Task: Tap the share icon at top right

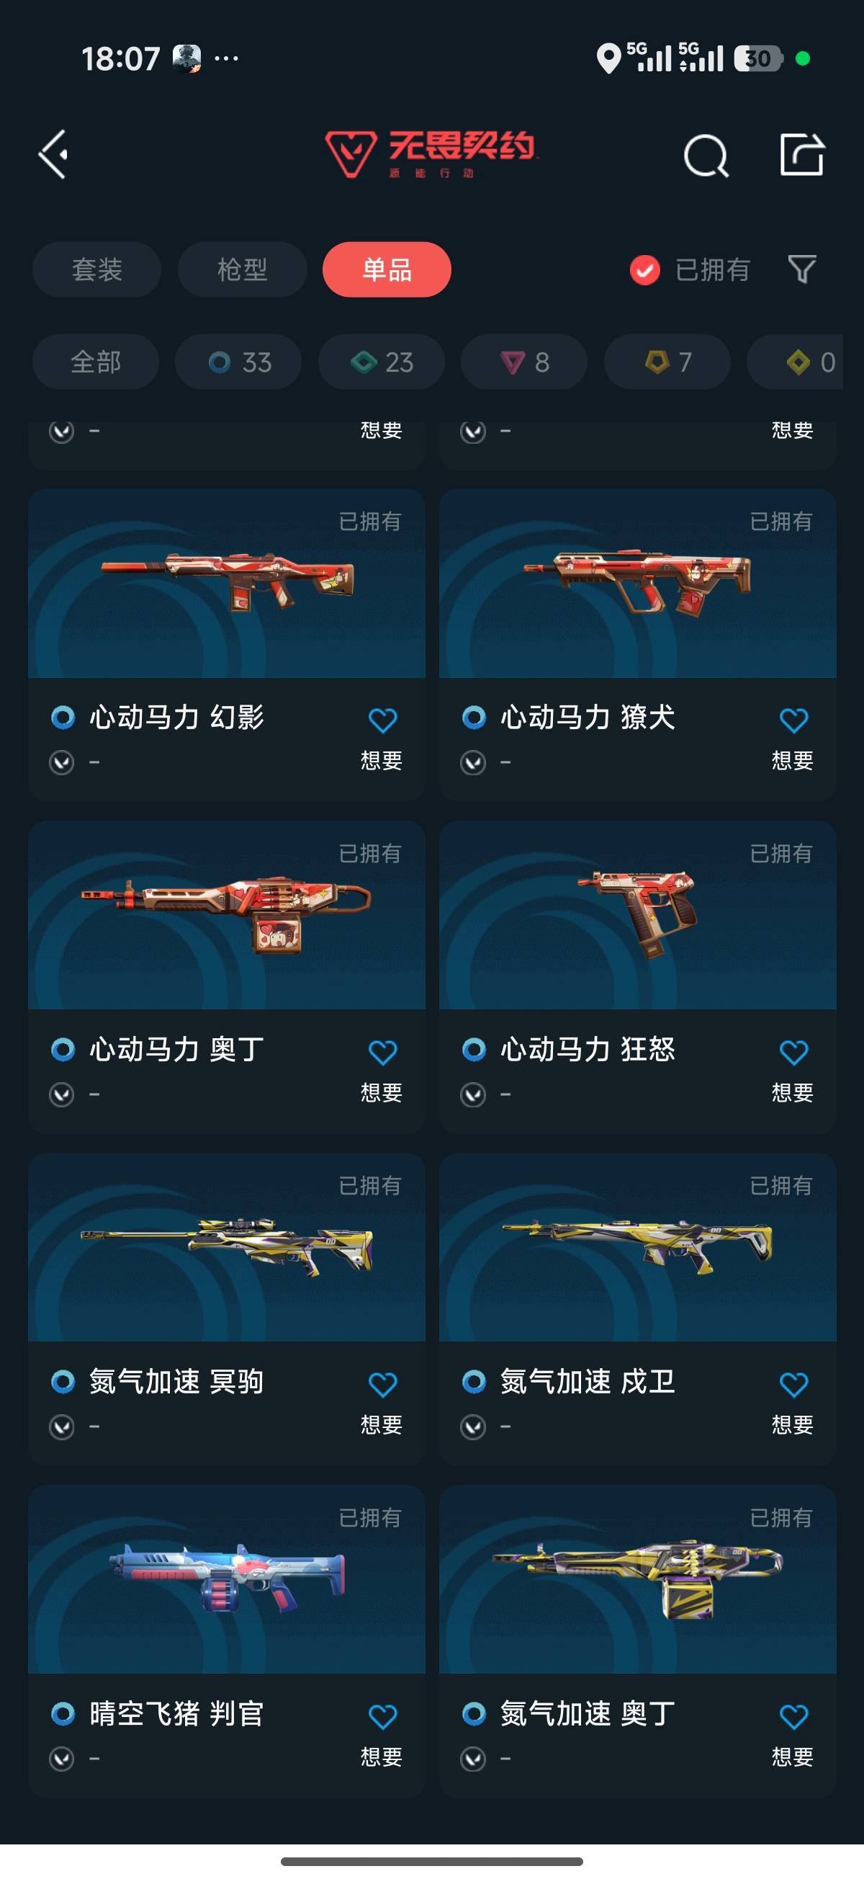Action: (801, 154)
